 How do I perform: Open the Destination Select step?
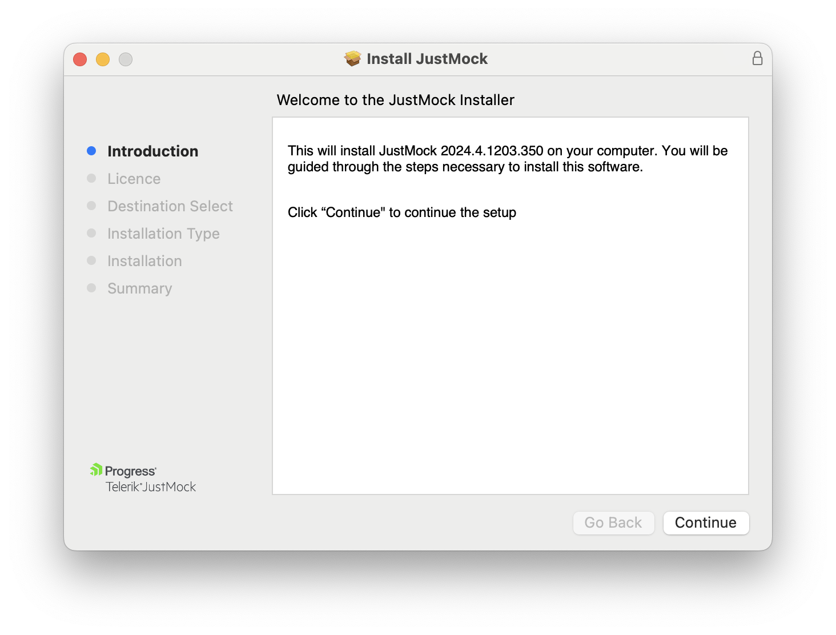click(x=170, y=206)
